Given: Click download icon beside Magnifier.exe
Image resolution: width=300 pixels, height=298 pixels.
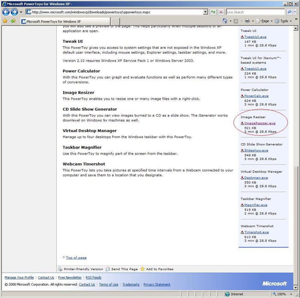Looking at the screenshot, I should coord(242,205).
